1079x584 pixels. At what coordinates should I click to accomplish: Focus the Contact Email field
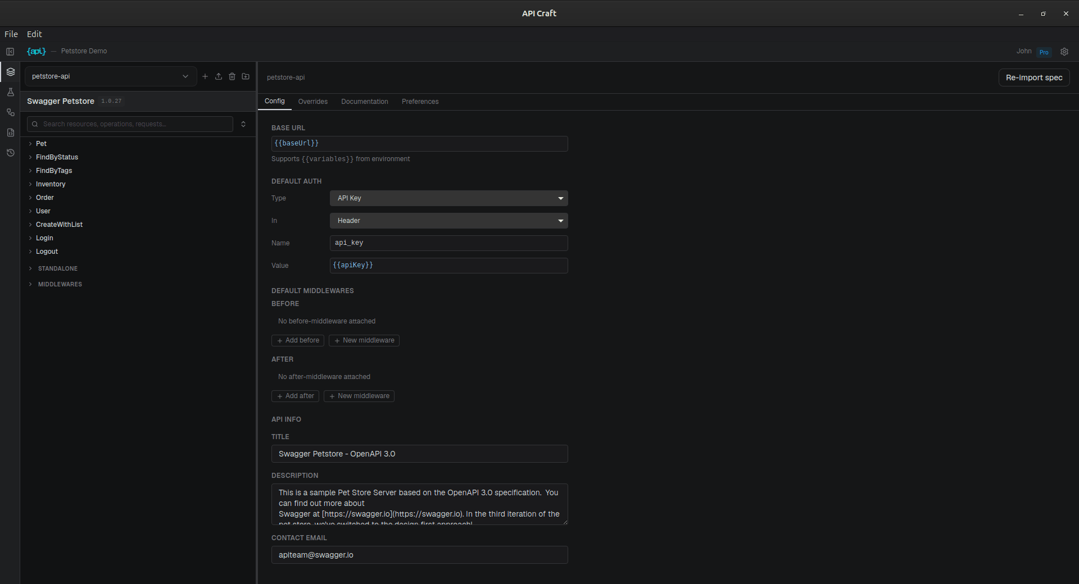point(420,555)
